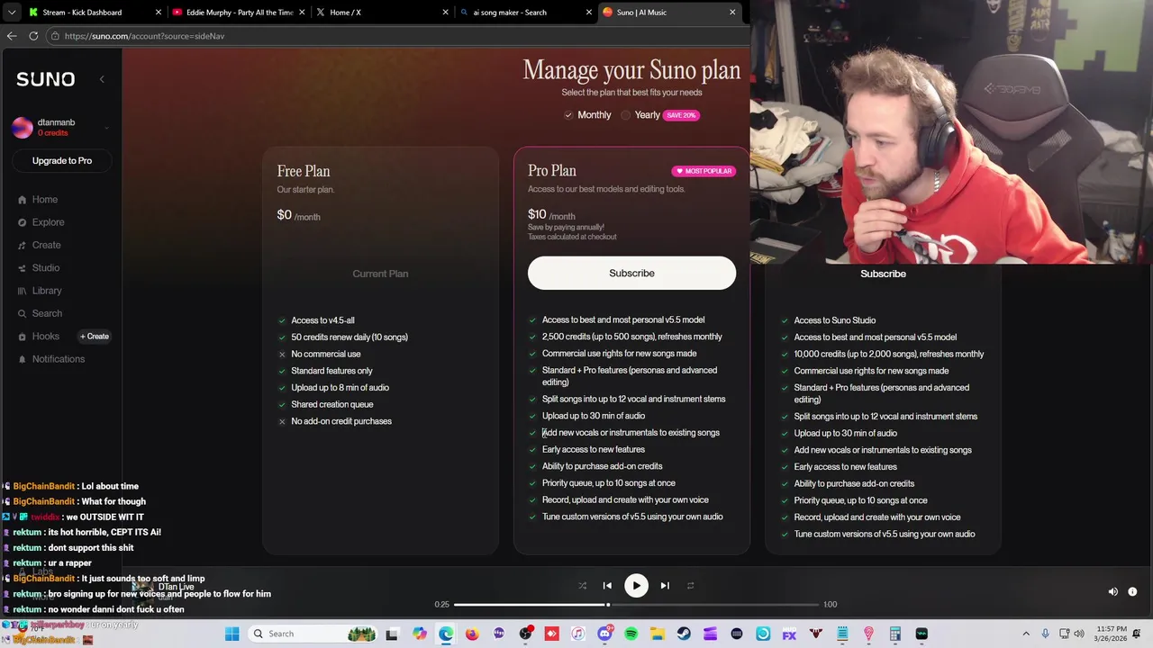Open Search in Suno sidebar
The image size is (1153, 648).
pyautogui.click(x=40, y=313)
